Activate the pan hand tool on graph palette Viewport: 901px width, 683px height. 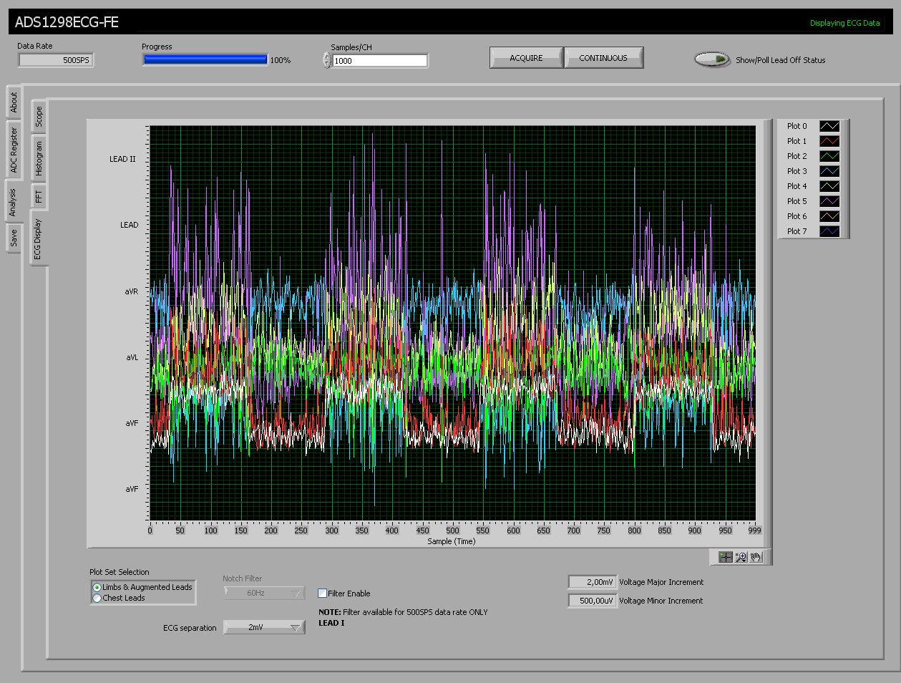click(757, 557)
